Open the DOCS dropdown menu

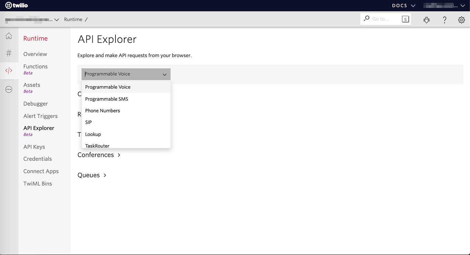tap(404, 6)
